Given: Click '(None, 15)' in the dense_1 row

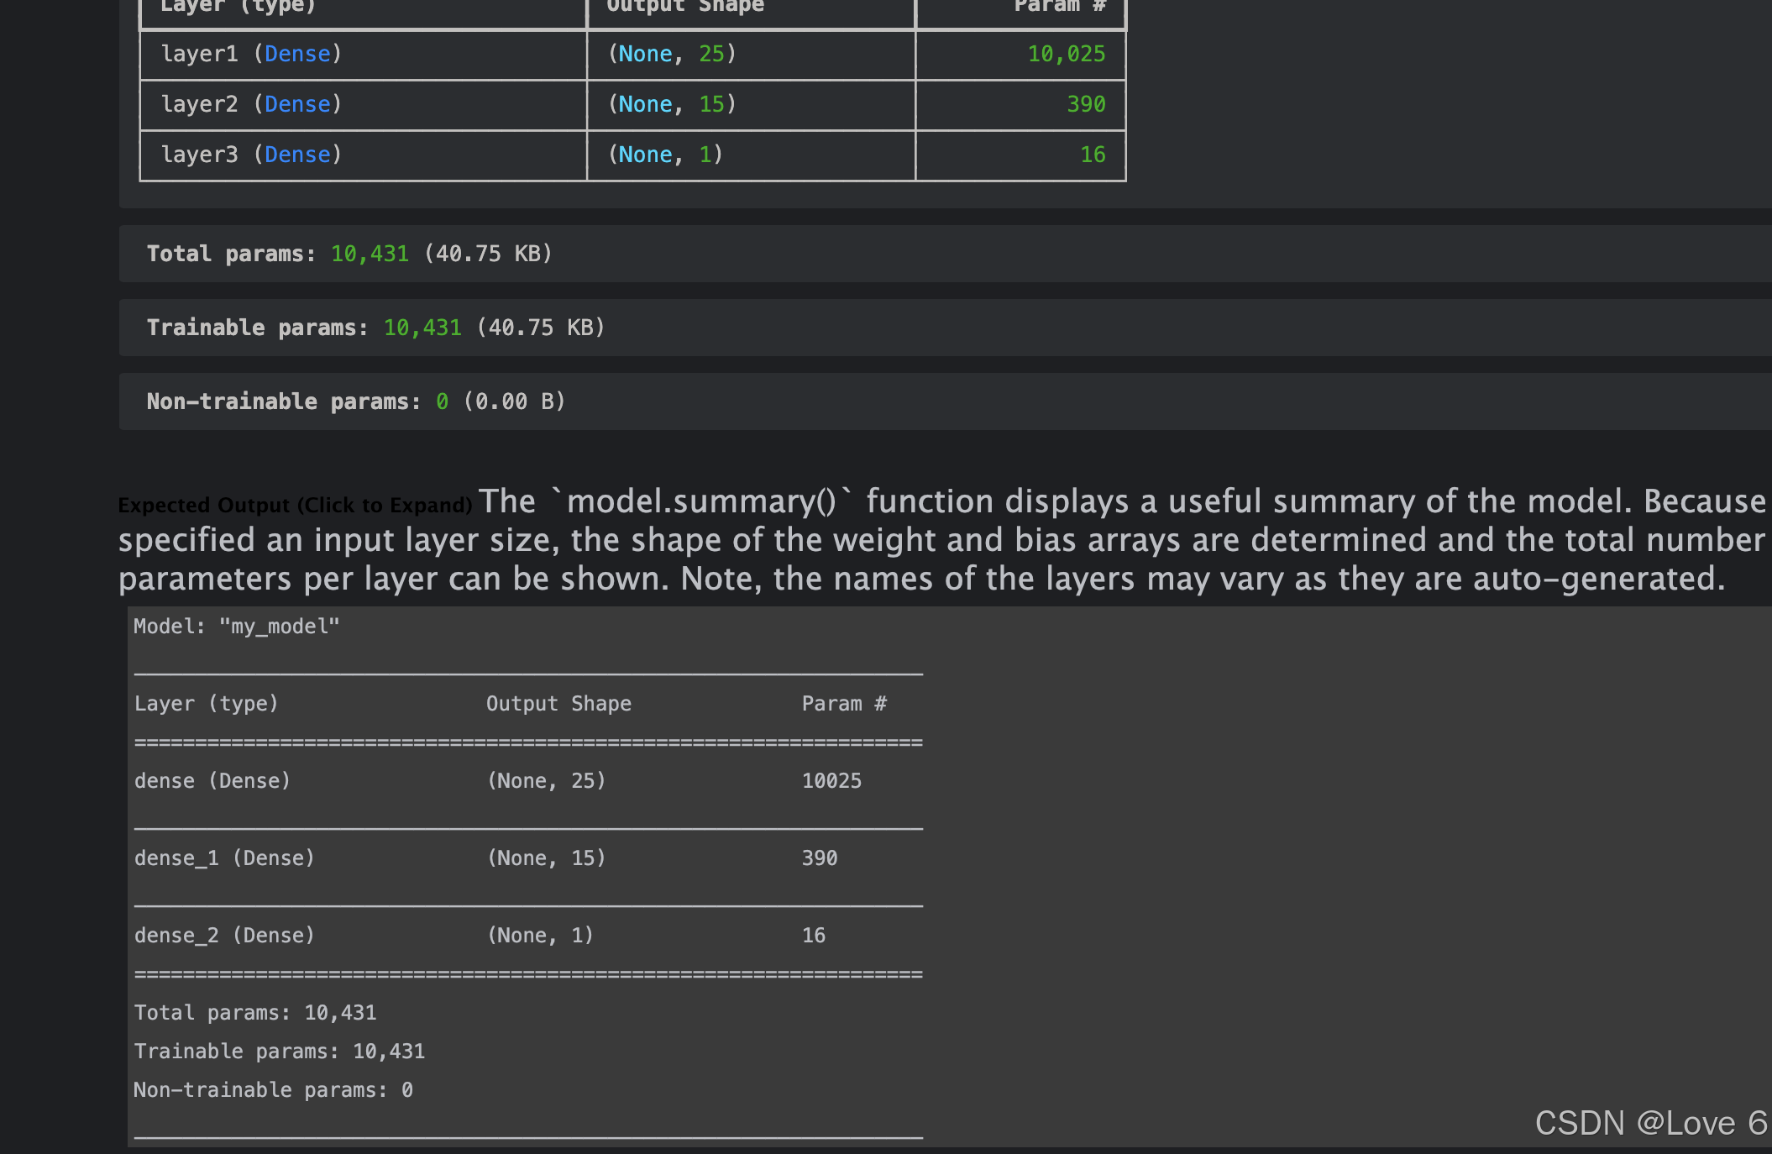Looking at the screenshot, I should [547, 858].
